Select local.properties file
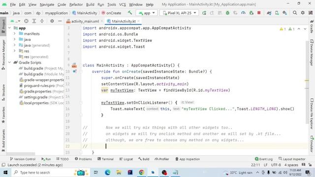 [x=41, y=103]
